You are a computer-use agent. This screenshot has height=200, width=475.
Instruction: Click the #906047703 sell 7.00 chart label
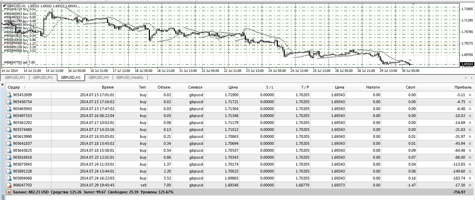[x=19, y=62]
